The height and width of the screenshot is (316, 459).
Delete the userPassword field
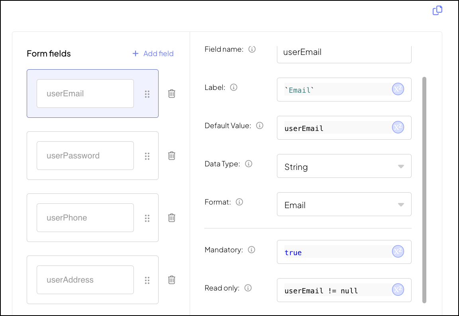[x=172, y=156]
